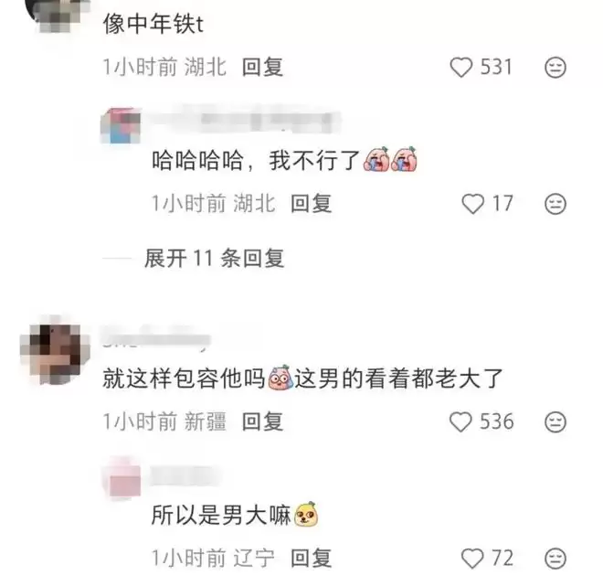Open blurred username above '就这样包容他吗'

pyautogui.click(x=156, y=338)
